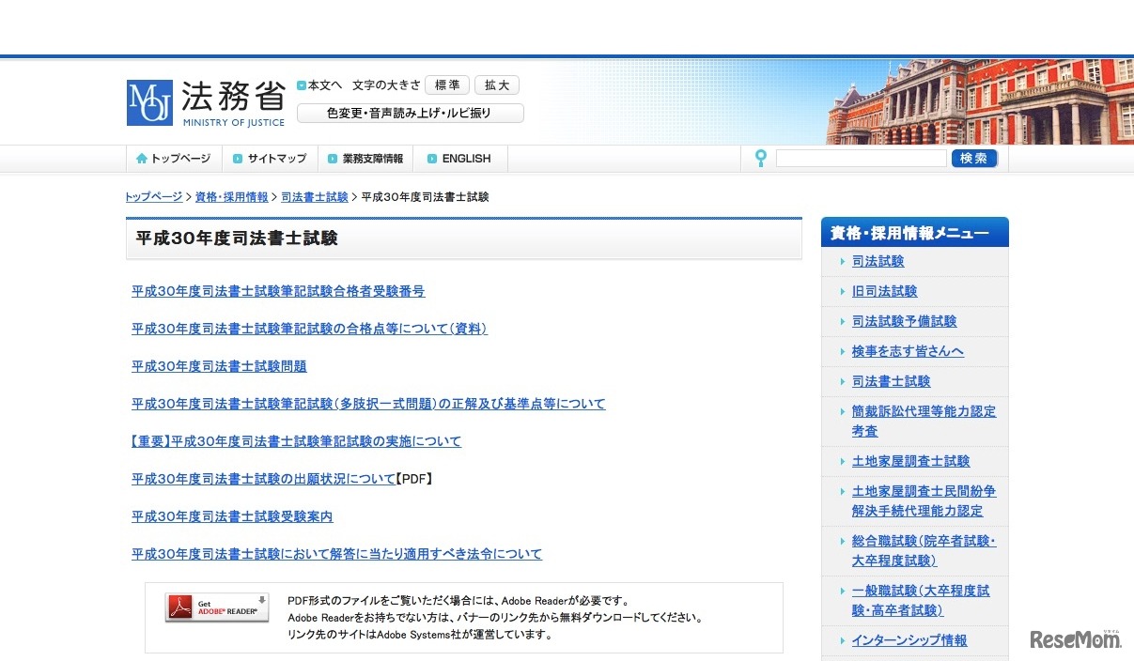1134x661 pixels.
Task: Click the key-shaped search icon
Action: [x=760, y=158]
